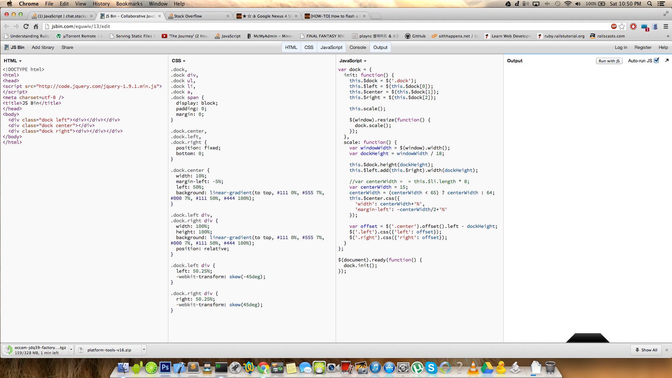Open Xcode from the dock
The image size is (672, 378).
pyautogui.click(x=179, y=367)
